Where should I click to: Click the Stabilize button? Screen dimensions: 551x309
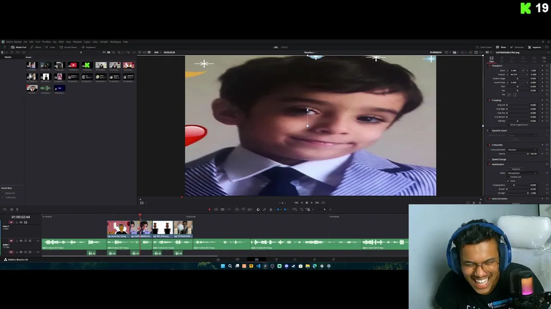tap(516, 169)
